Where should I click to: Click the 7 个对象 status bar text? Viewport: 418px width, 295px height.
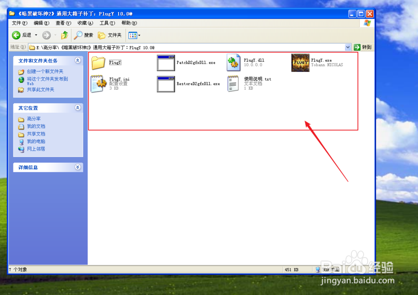coord(18,269)
